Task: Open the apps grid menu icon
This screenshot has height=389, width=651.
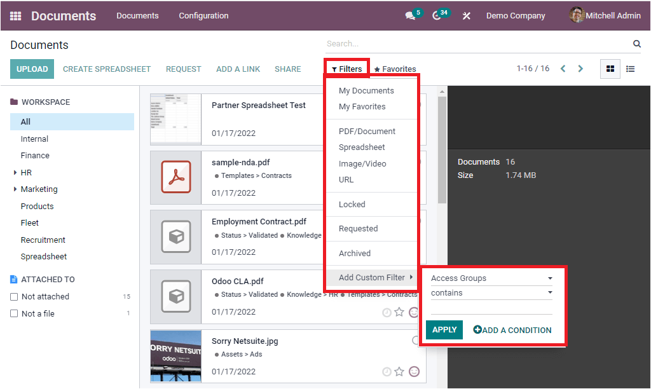Action: (15, 16)
